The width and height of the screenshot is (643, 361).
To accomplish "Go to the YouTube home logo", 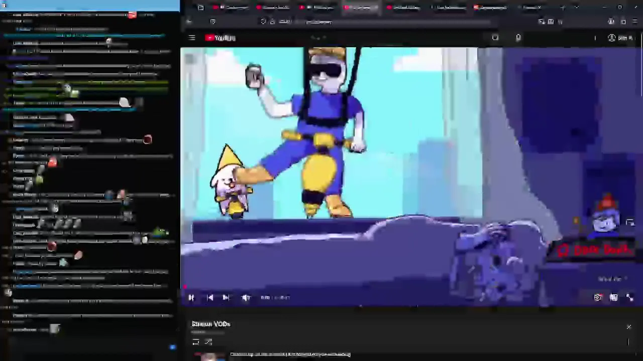I will 220,38.
